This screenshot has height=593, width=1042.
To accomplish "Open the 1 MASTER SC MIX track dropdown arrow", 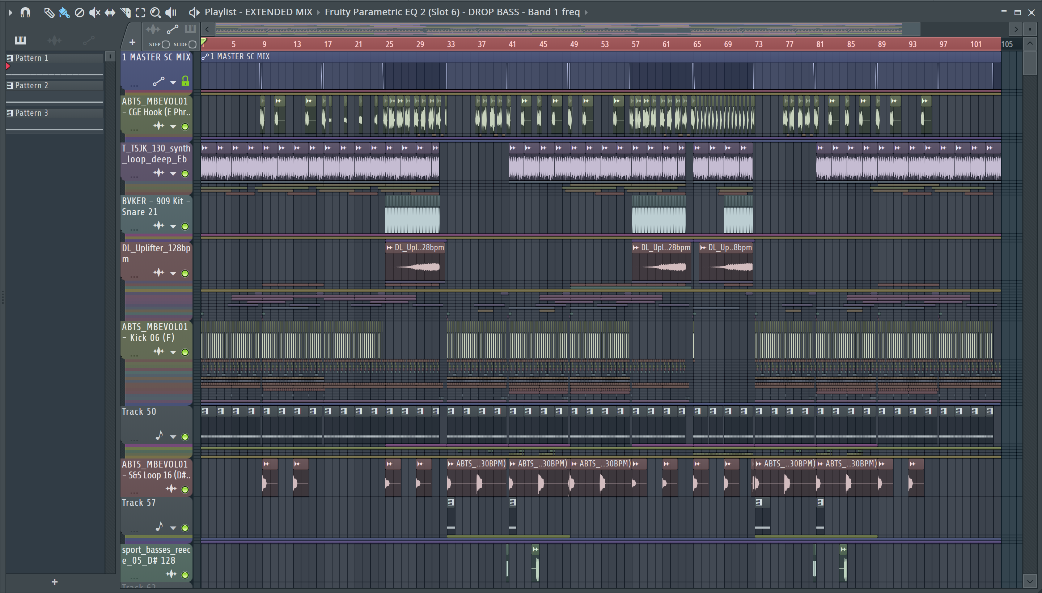I will pos(173,83).
